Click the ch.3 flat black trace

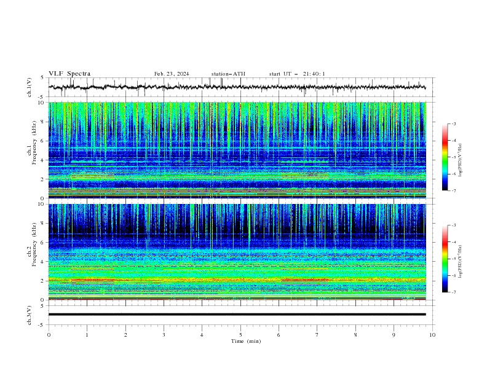(x=237, y=315)
